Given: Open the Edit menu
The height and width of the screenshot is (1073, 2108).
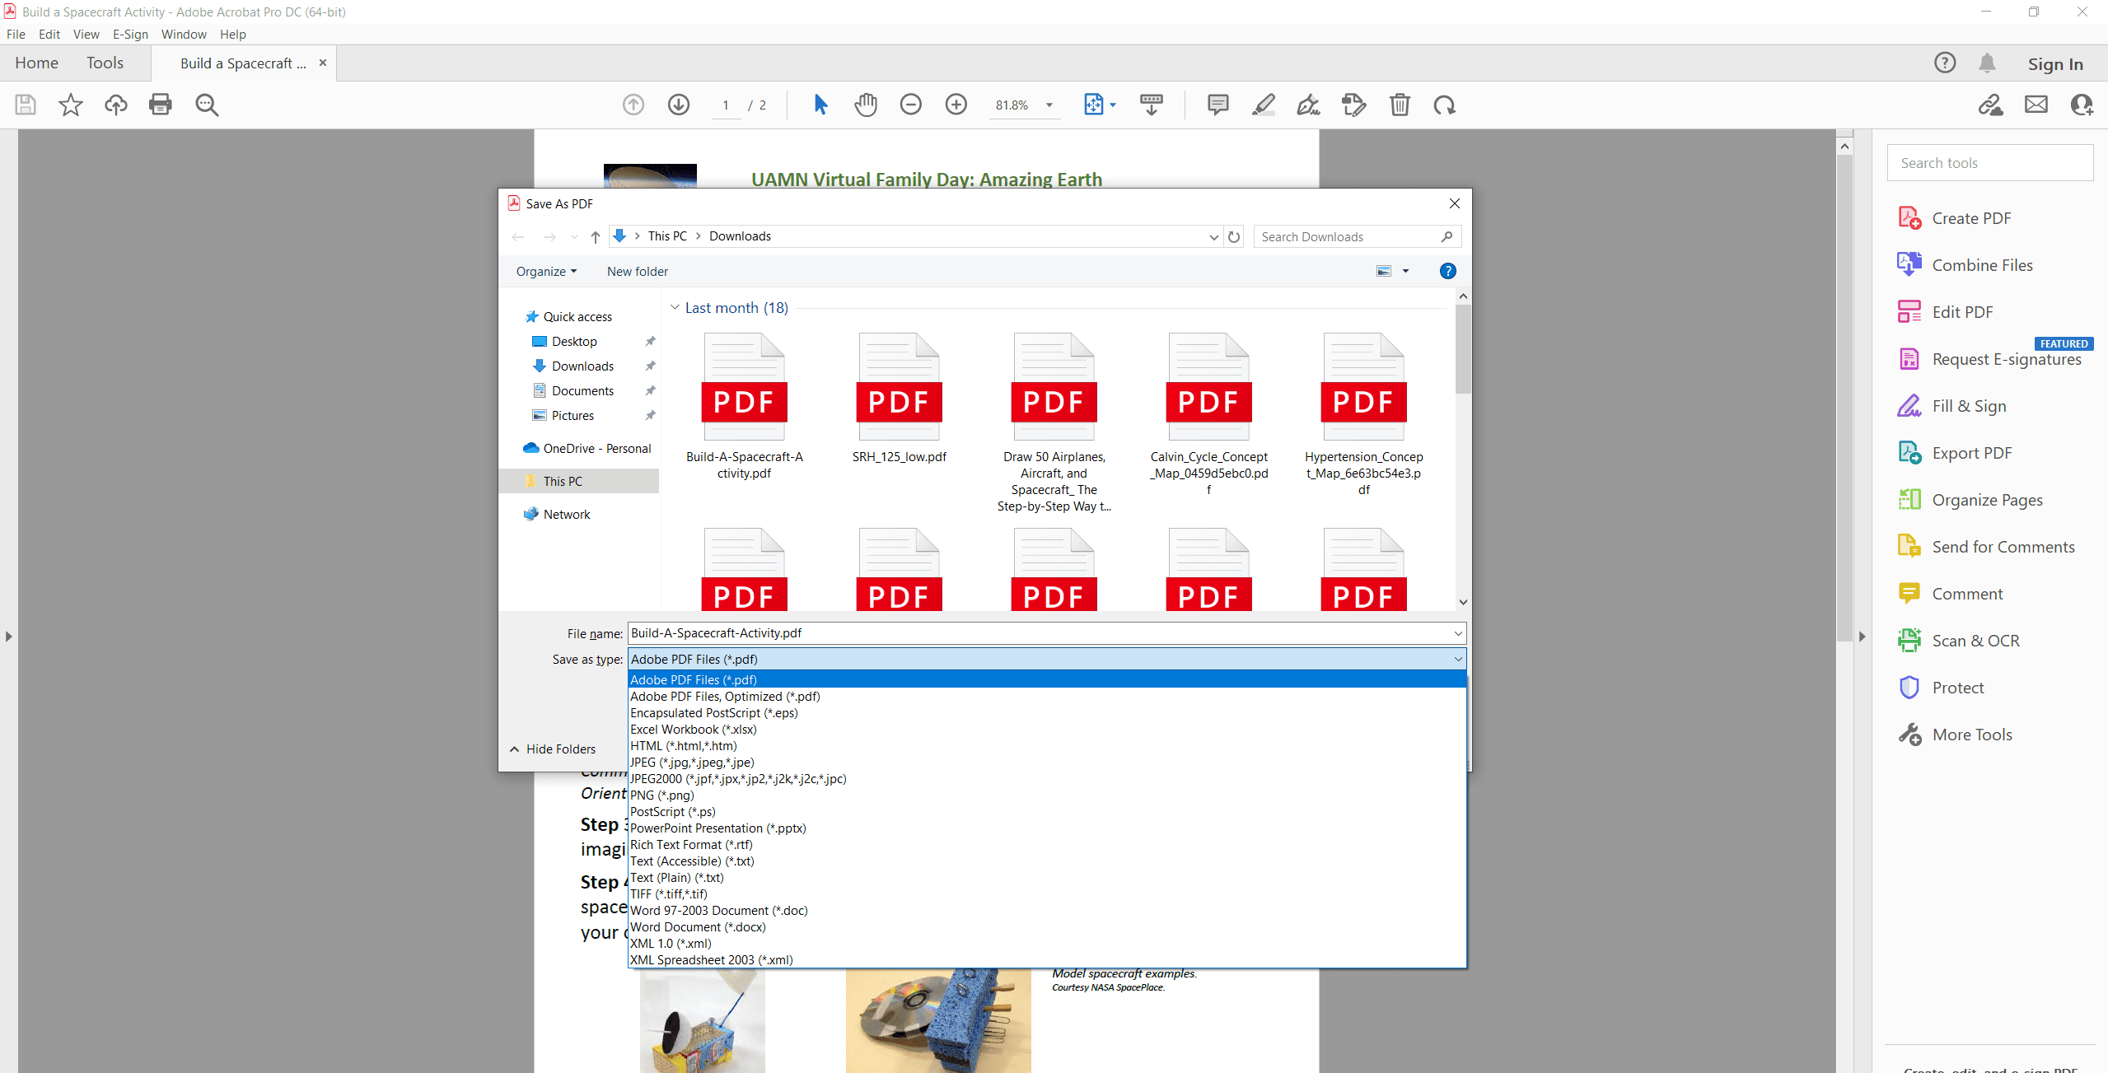Looking at the screenshot, I should (x=49, y=34).
